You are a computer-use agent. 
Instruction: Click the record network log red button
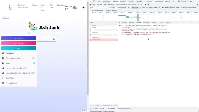tap(90, 5)
